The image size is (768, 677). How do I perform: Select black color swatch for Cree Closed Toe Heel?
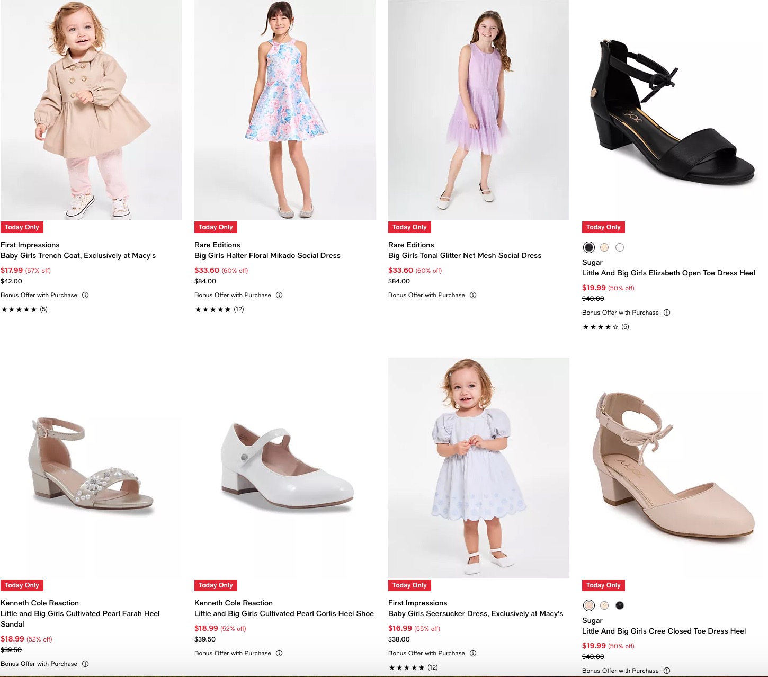620,605
